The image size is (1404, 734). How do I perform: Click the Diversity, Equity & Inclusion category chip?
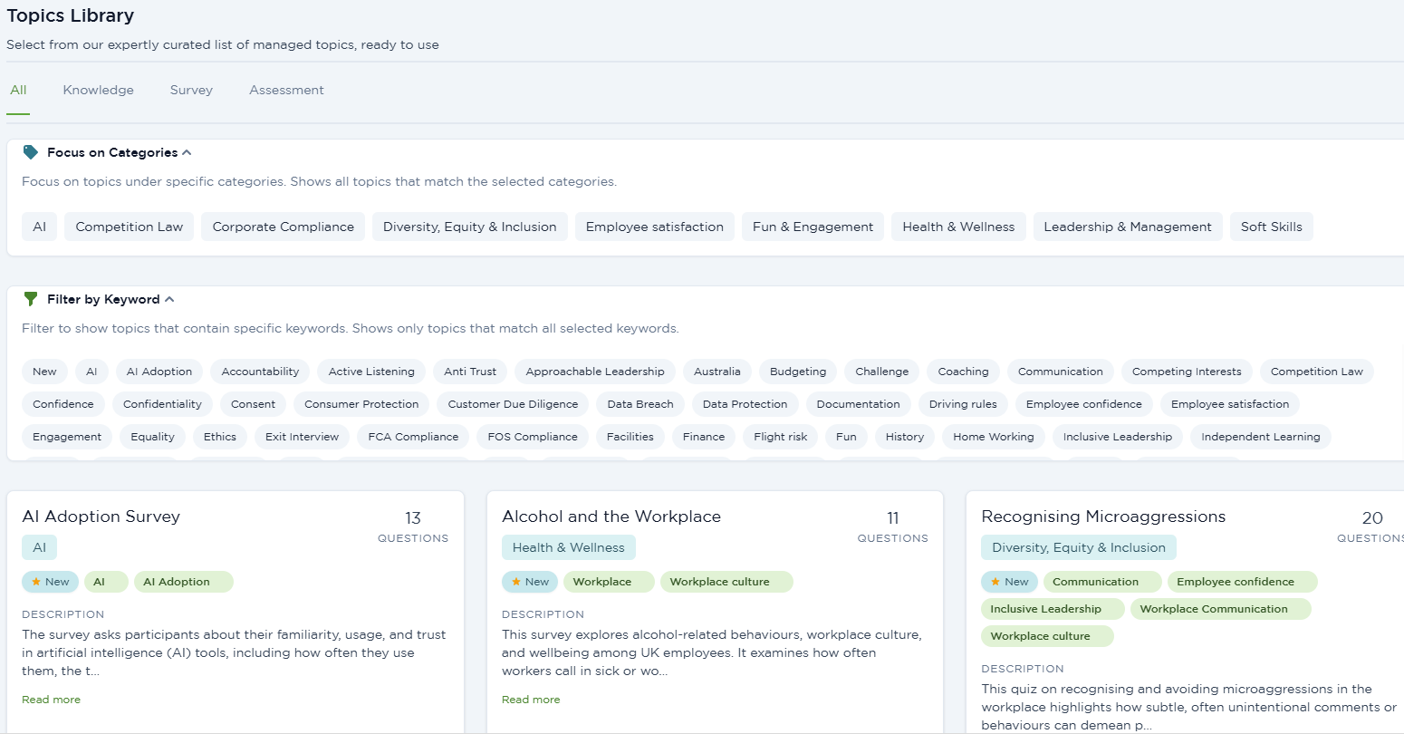(469, 227)
